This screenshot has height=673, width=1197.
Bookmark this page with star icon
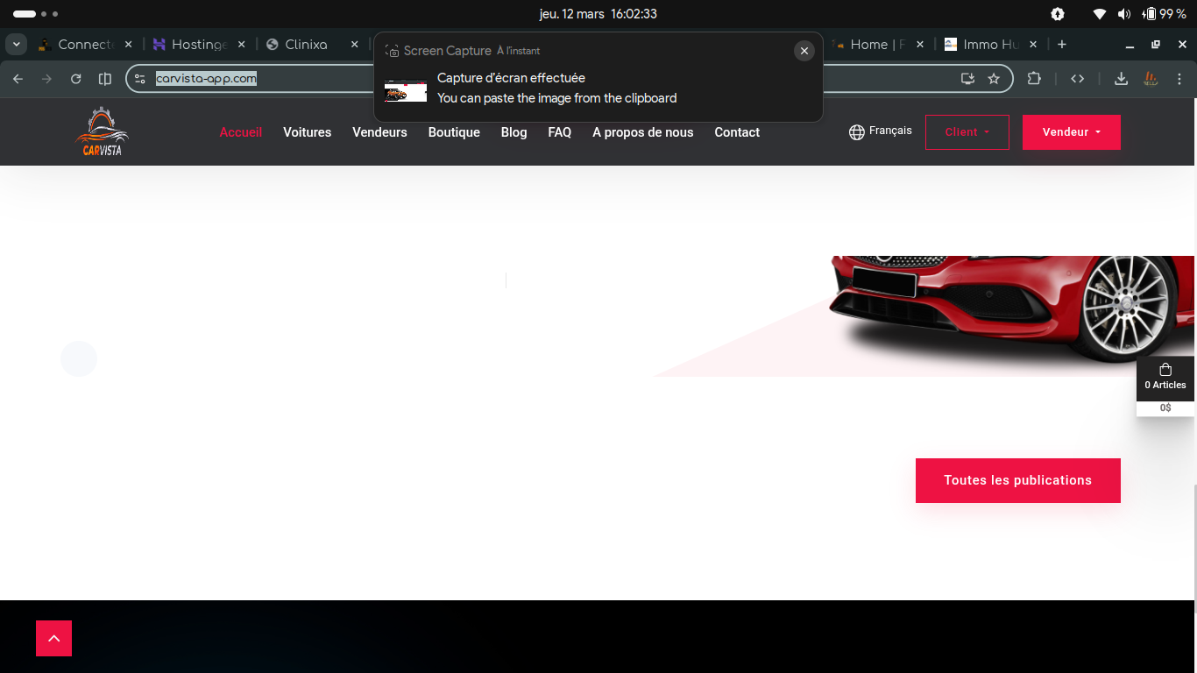tap(994, 79)
